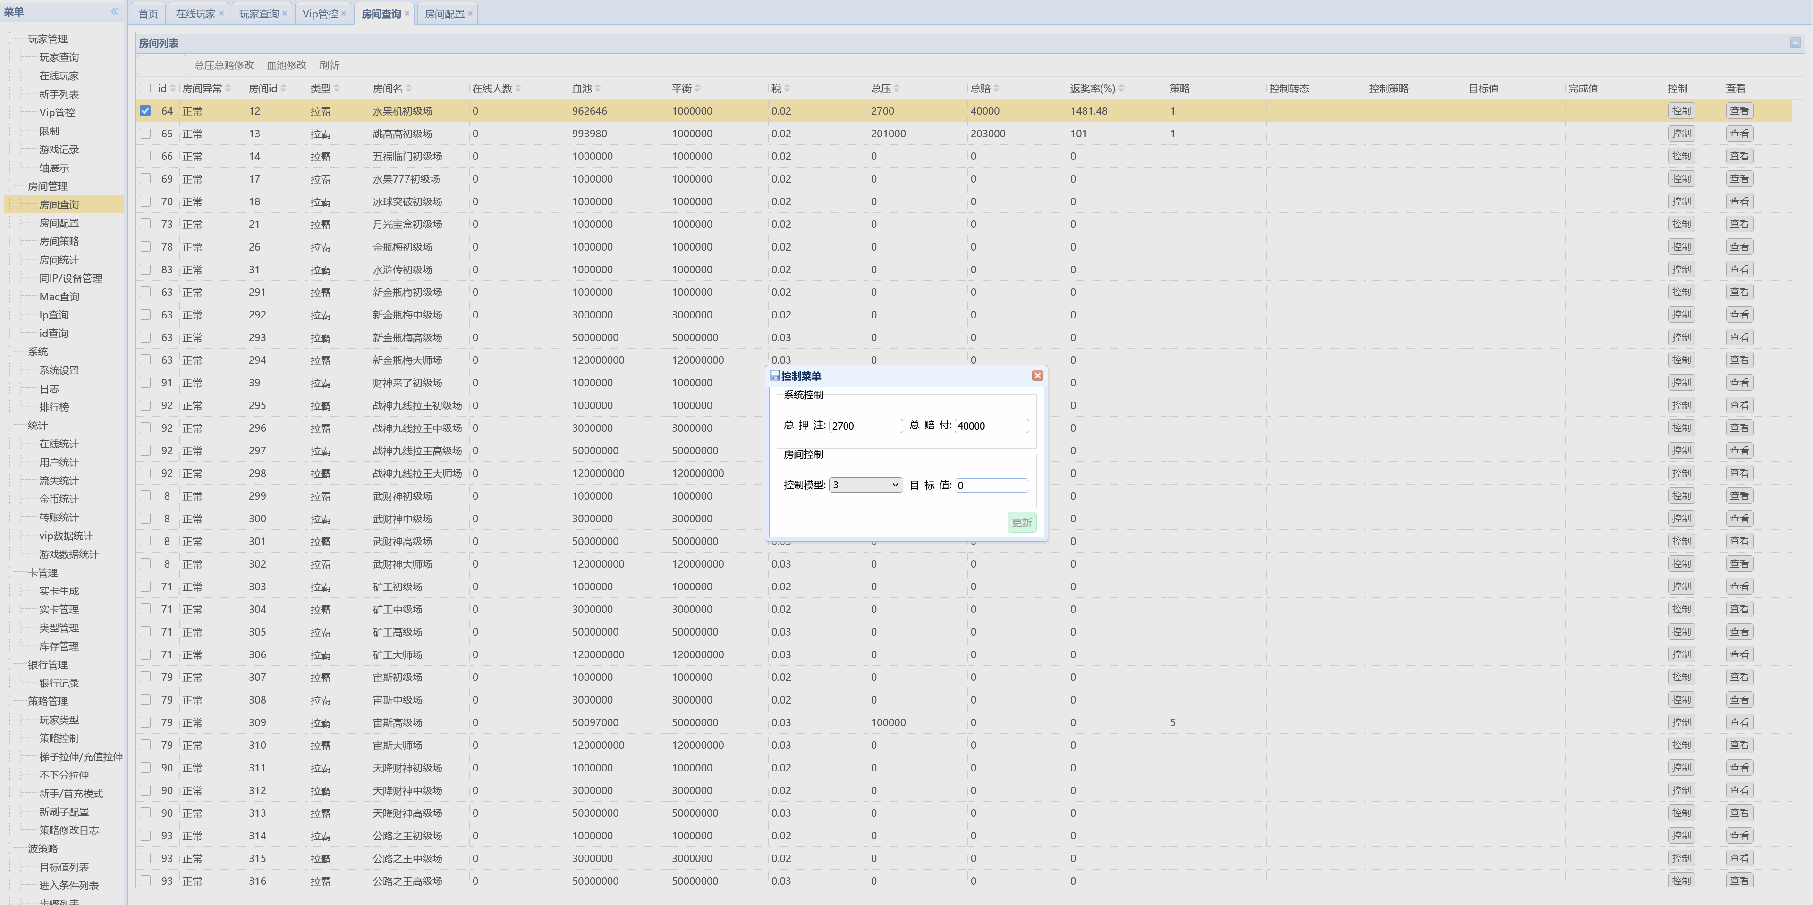The image size is (1813, 905).
Task: Close the 房间查询 tab via its x
Action: coord(407,13)
